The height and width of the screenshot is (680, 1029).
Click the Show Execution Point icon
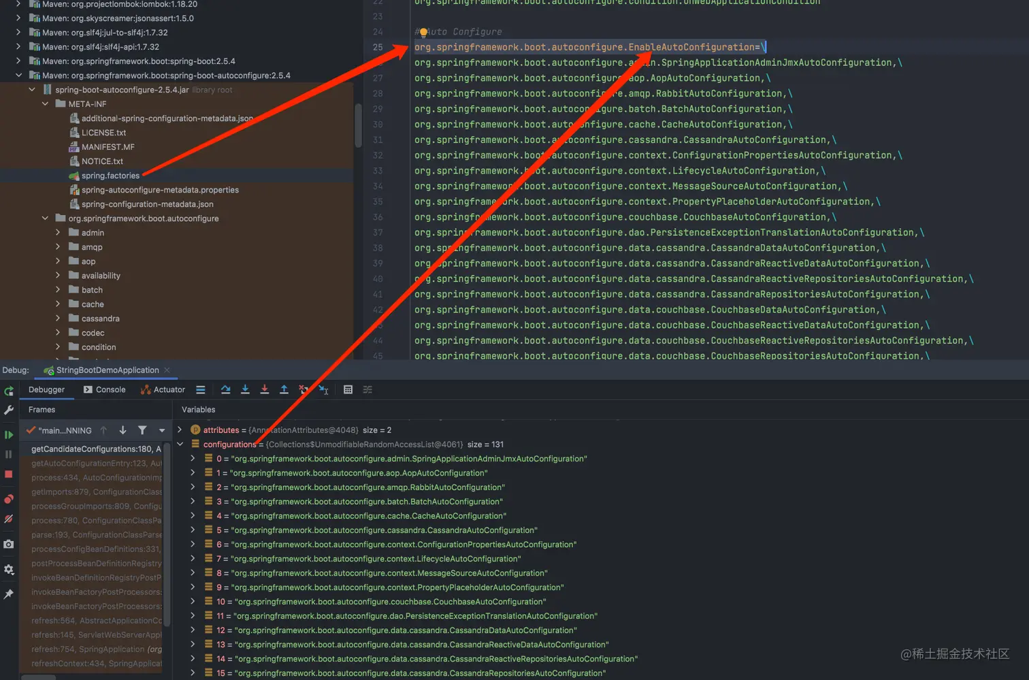point(201,389)
